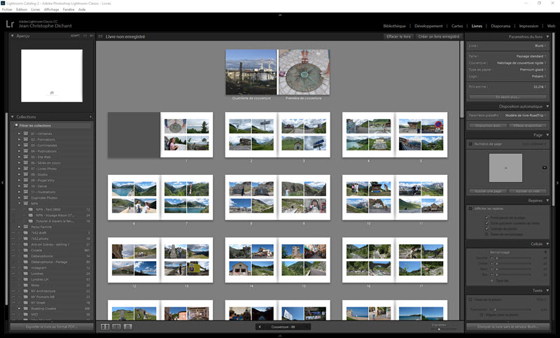Click Disposition auto button

pyautogui.click(x=488, y=126)
